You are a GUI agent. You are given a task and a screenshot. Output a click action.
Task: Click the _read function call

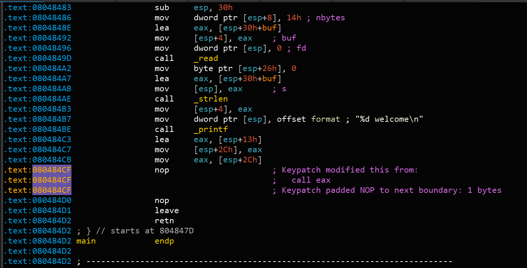206,58
